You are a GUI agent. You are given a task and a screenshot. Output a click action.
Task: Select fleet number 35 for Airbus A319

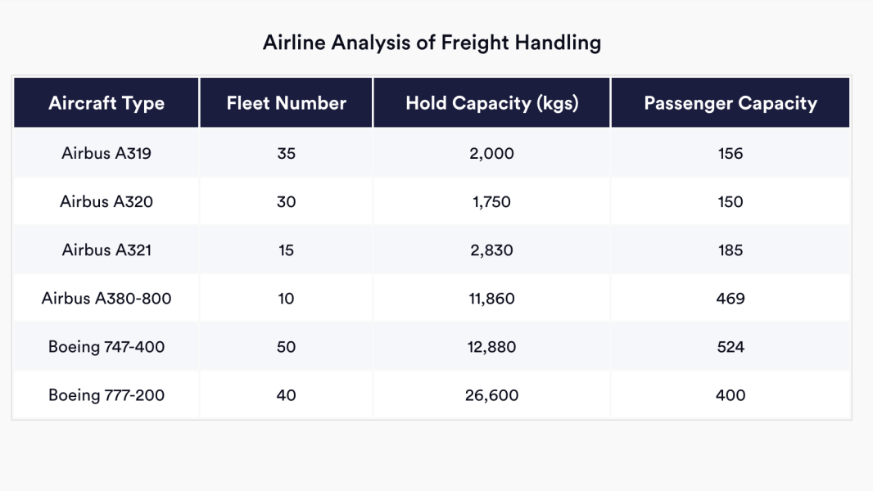pyautogui.click(x=287, y=153)
